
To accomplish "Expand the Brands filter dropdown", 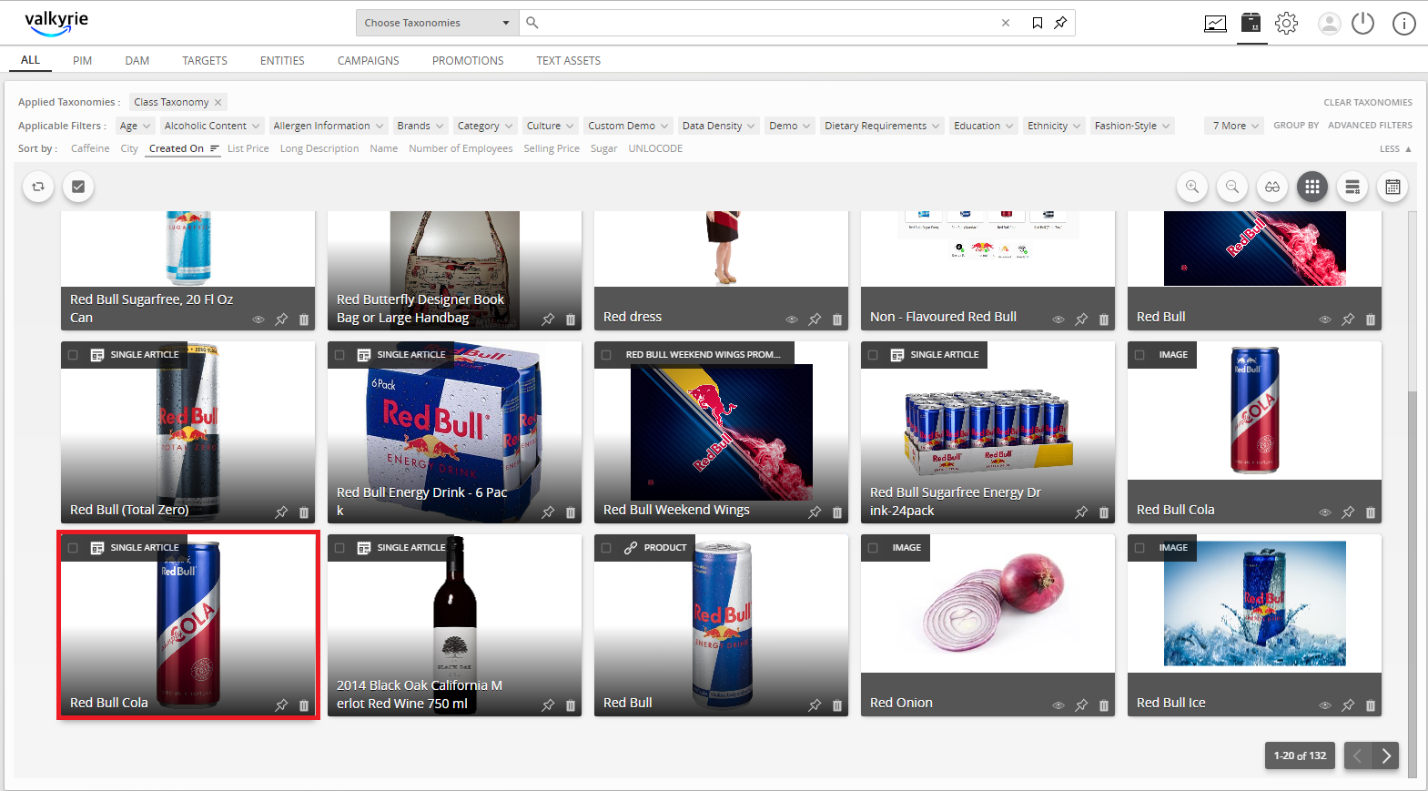I will pos(420,126).
